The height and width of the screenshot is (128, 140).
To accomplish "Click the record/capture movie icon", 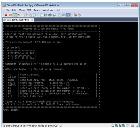I will point(75,15).
